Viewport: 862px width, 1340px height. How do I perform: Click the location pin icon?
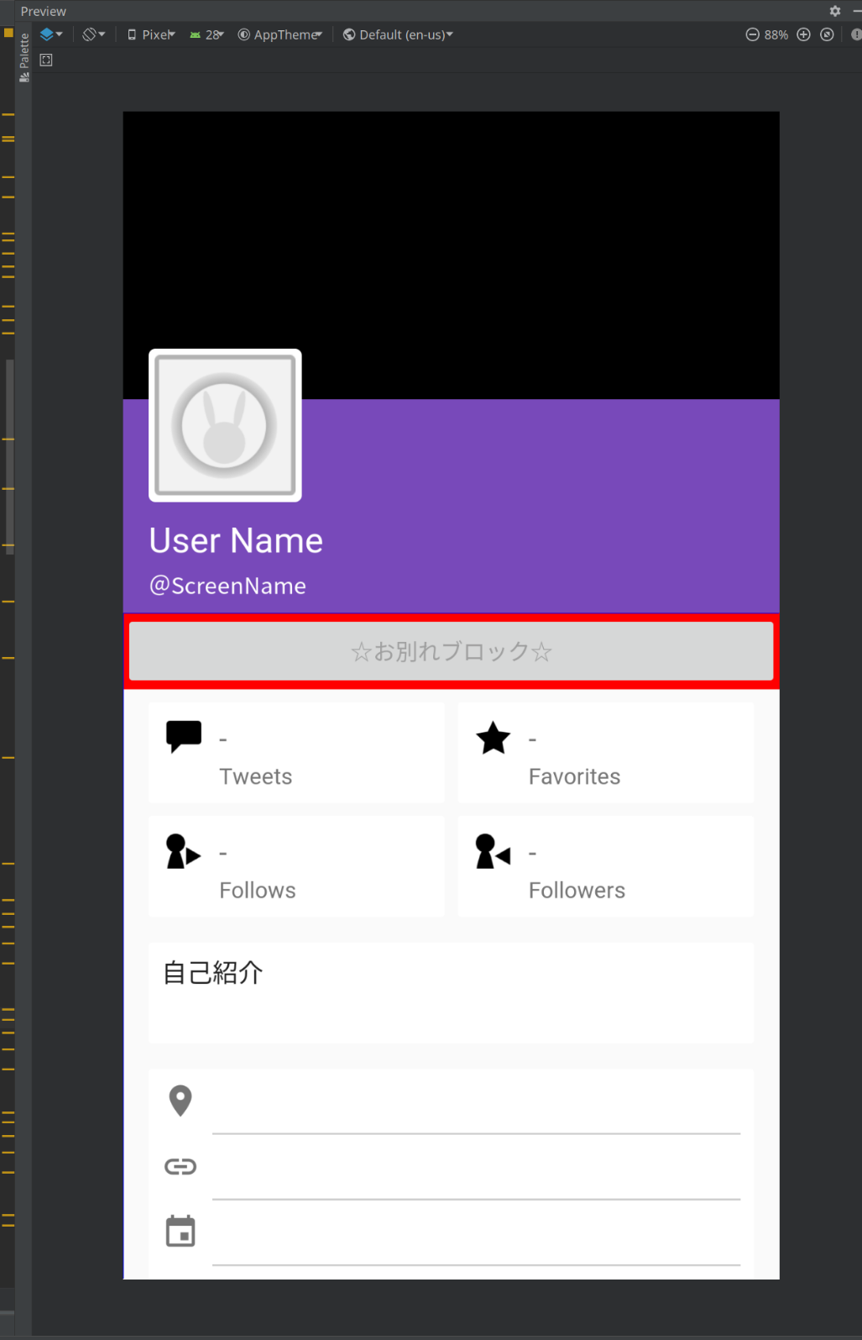click(x=180, y=1100)
